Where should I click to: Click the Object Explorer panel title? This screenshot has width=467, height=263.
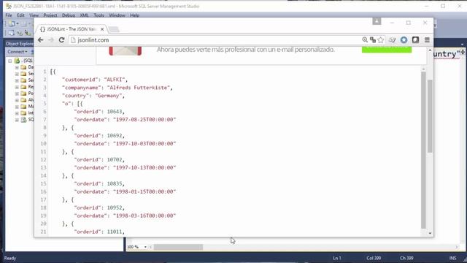(20, 44)
